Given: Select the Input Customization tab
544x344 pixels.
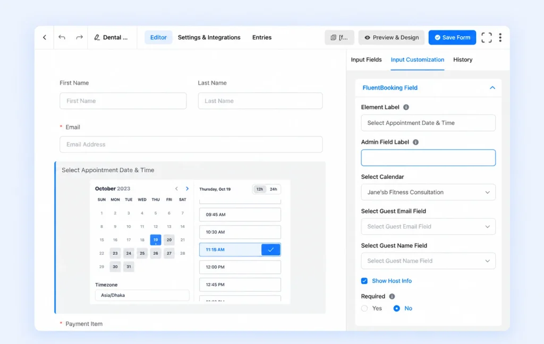Looking at the screenshot, I should [418, 59].
